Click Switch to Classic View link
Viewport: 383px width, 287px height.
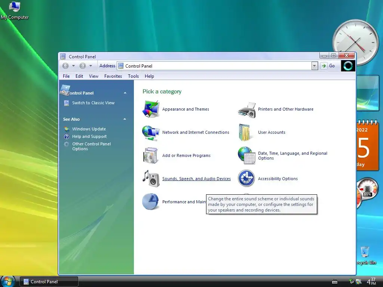tap(93, 103)
